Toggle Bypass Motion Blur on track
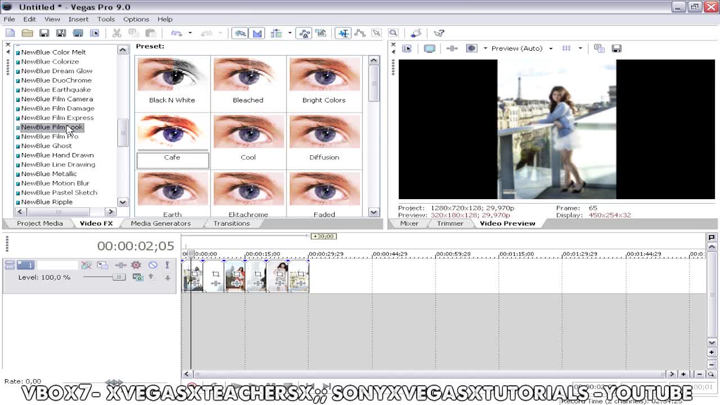This screenshot has height=405, width=720. [86, 265]
